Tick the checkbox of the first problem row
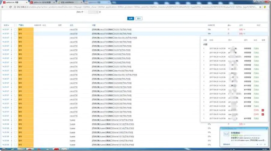The width and height of the screenshot is (271, 151). tap(15, 30)
